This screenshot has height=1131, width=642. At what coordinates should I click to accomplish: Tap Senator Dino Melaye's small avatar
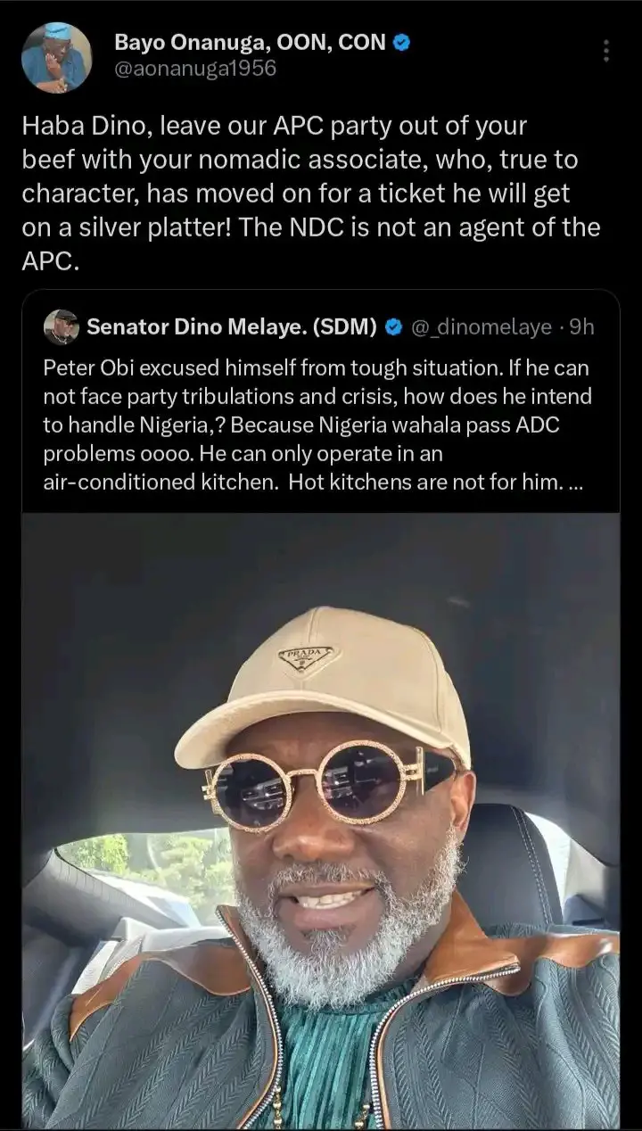(x=61, y=327)
